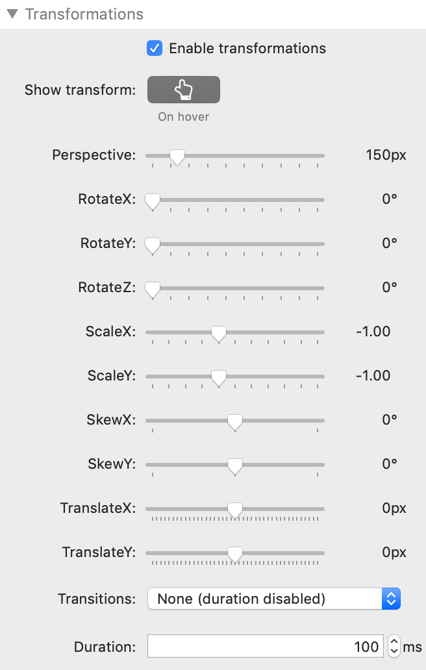Click the ScaleX slider handle

[219, 333]
